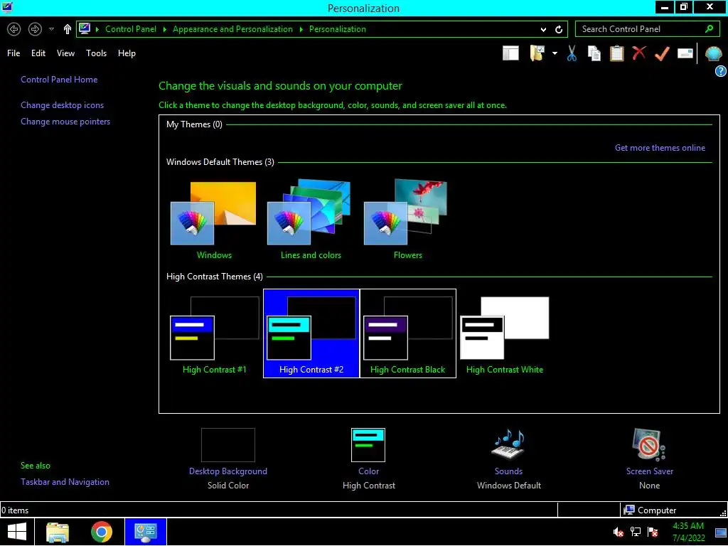This screenshot has height=546, width=728.
Task: Click the network tray icon
Action: coord(635,532)
